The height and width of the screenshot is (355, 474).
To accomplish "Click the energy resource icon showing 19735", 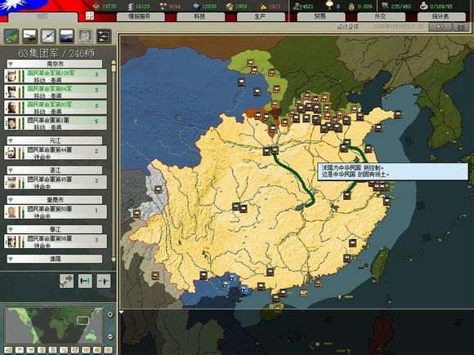I will [x=96, y=6].
